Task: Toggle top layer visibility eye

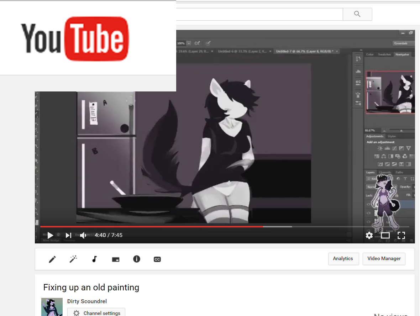Action: click(369, 204)
